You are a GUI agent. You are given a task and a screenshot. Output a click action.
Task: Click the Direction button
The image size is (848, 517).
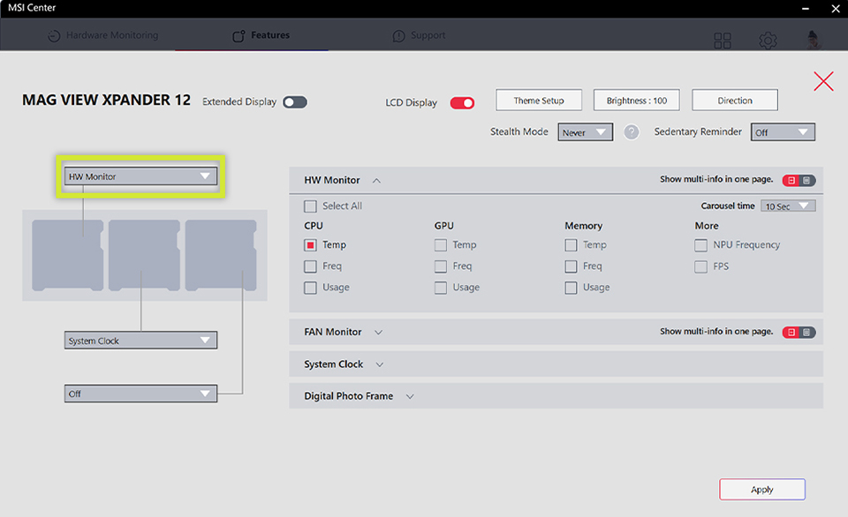734,101
